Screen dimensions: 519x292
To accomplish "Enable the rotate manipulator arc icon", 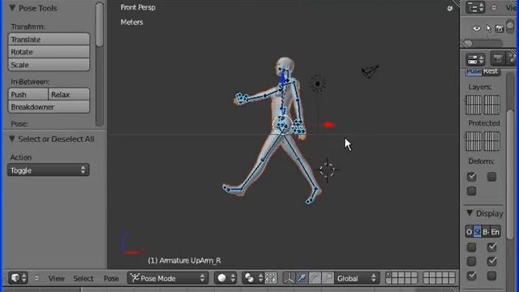I will 315,278.
